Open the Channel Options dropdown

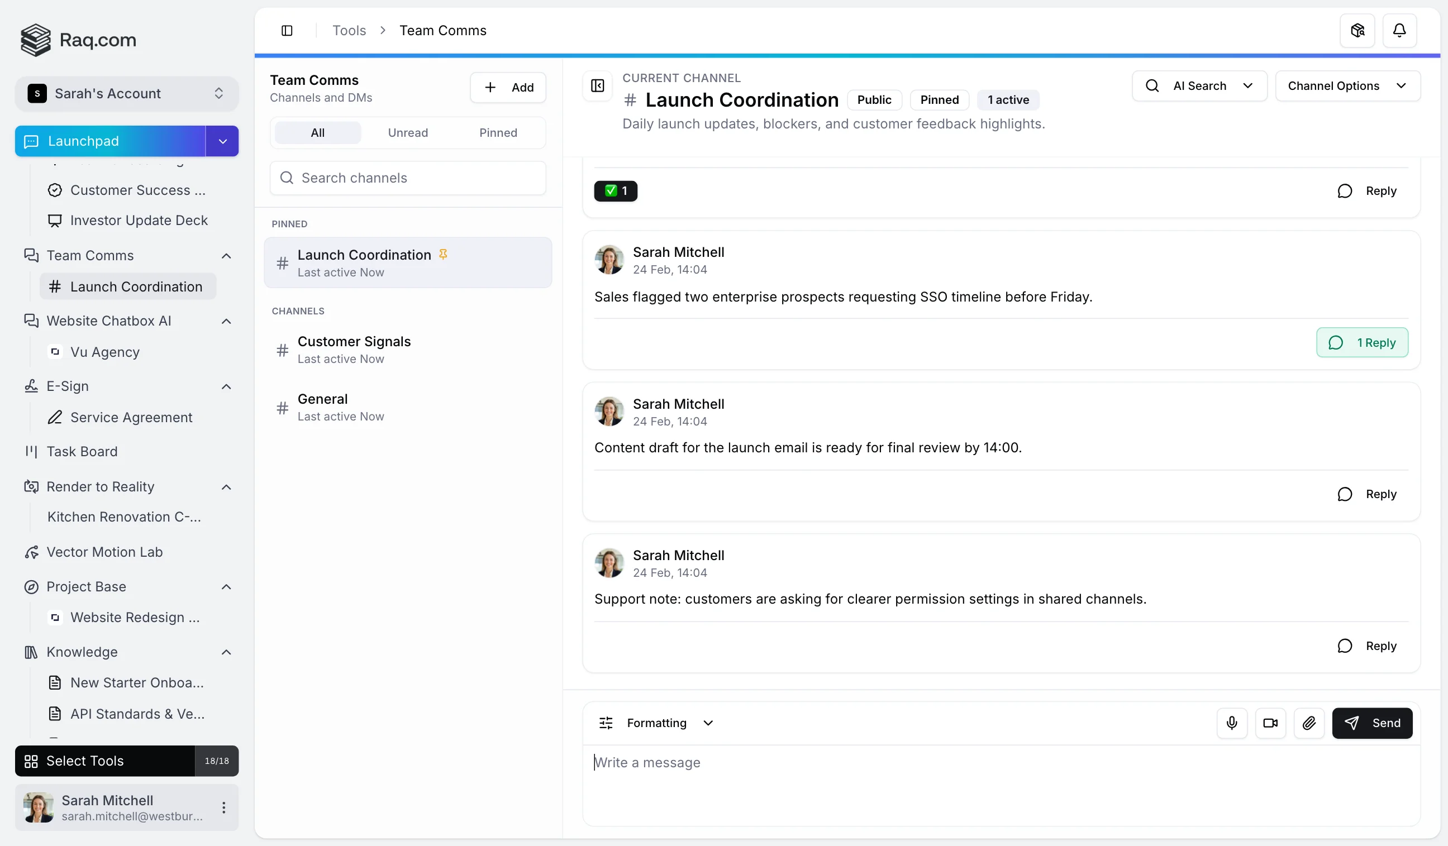pyautogui.click(x=1347, y=86)
